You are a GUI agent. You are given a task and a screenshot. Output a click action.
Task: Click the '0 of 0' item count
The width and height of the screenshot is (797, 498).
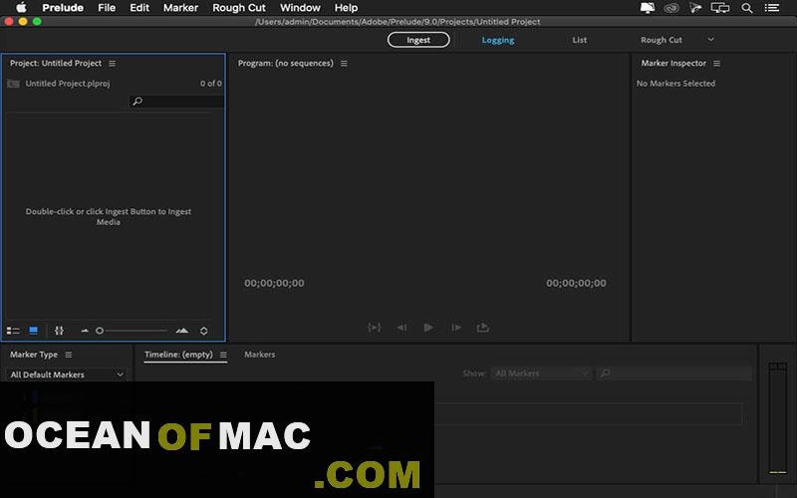(x=211, y=84)
